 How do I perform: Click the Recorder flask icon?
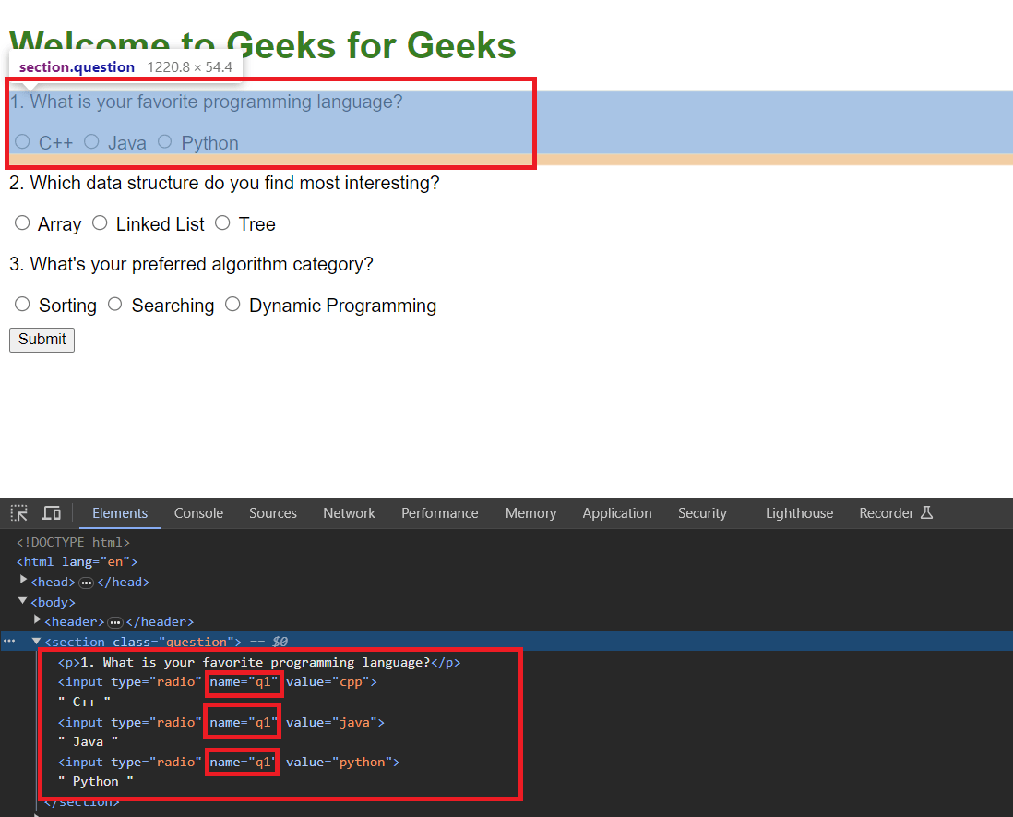click(926, 512)
